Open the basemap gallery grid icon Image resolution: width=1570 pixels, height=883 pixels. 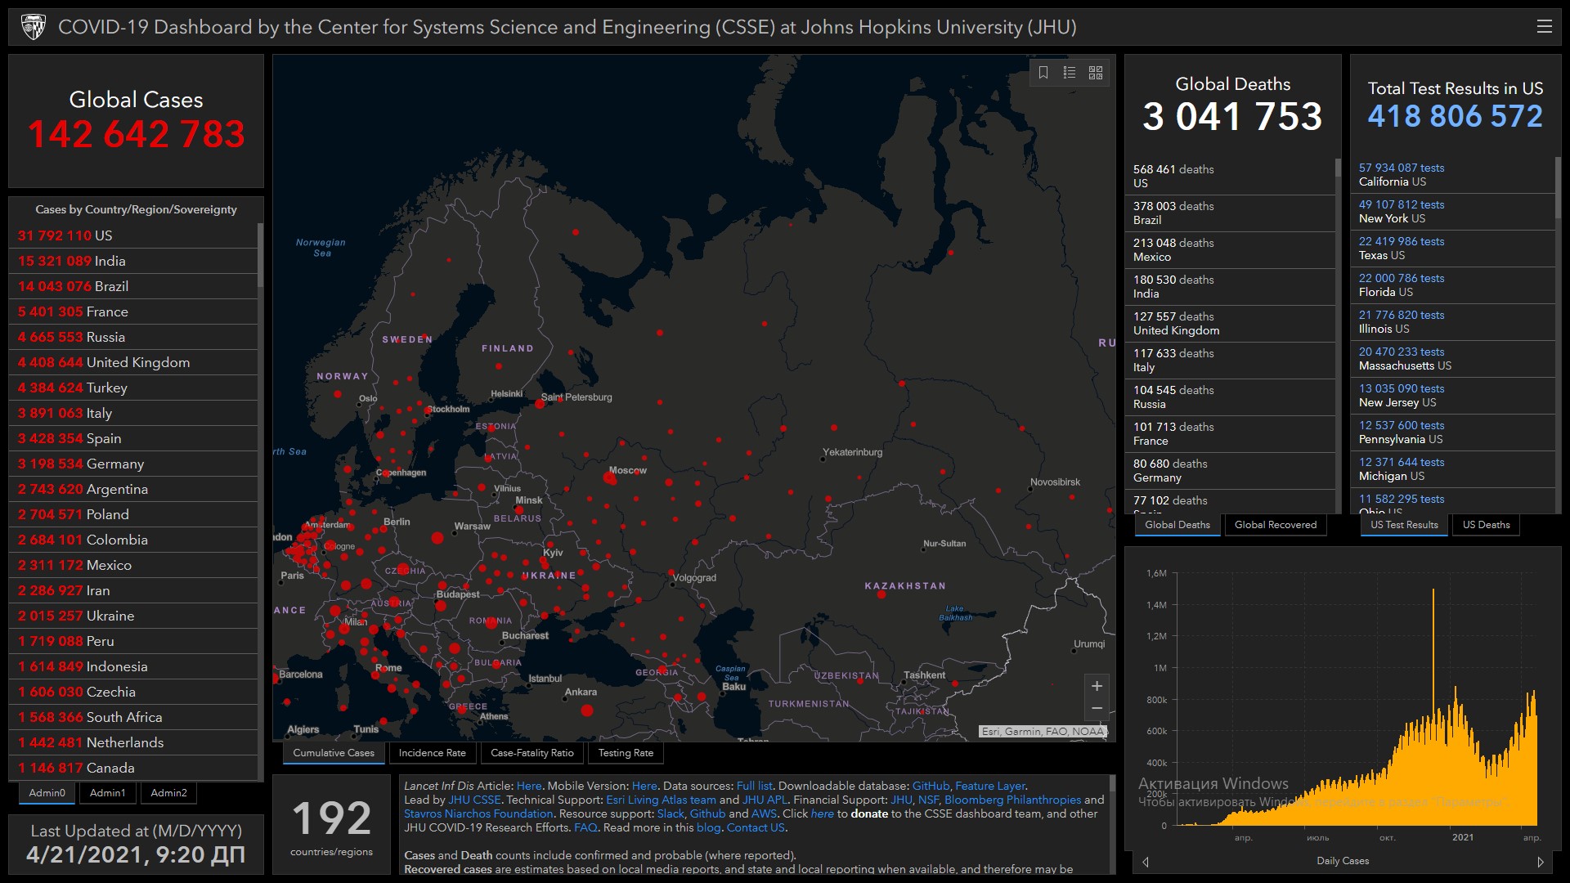[1096, 73]
